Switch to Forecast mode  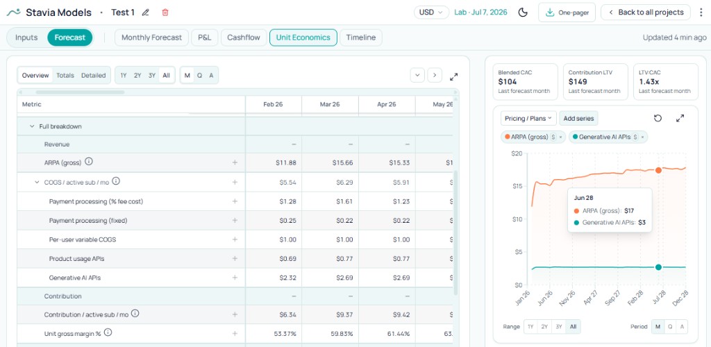pyautogui.click(x=69, y=37)
